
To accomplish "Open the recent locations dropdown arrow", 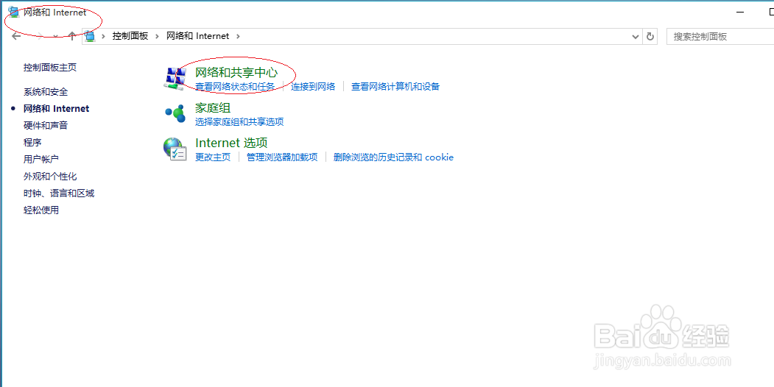I will [55, 37].
